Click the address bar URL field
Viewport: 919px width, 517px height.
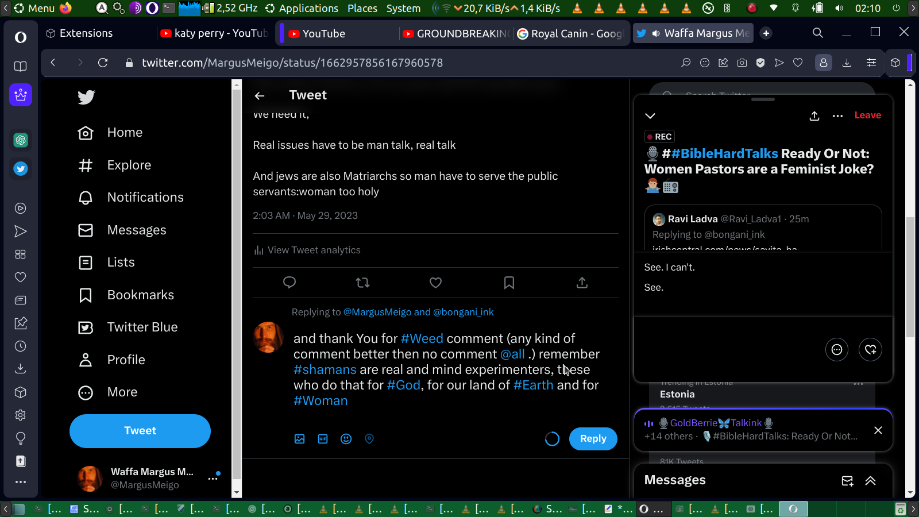pos(292,63)
